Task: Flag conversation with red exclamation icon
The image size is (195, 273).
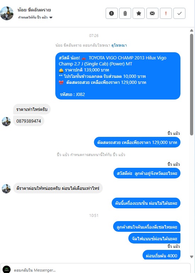Action: point(166,13)
